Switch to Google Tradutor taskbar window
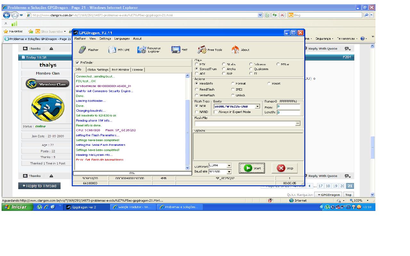The image size is (410, 256). pyautogui.click(x=133, y=207)
